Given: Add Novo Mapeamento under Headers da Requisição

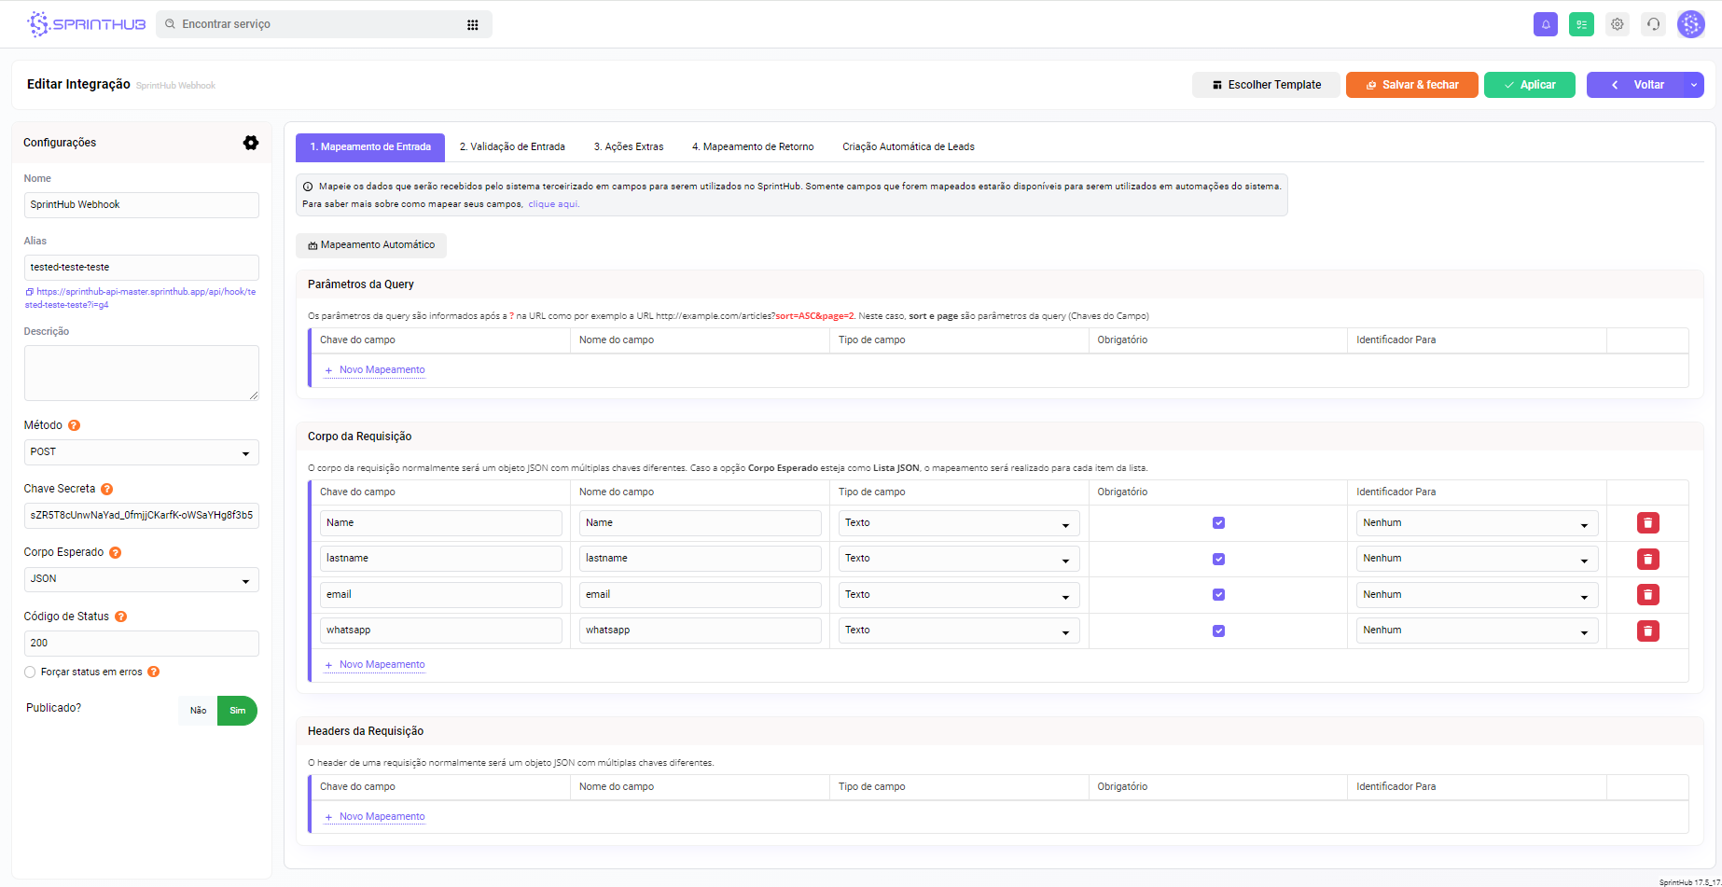Looking at the screenshot, I should (381, 817).
